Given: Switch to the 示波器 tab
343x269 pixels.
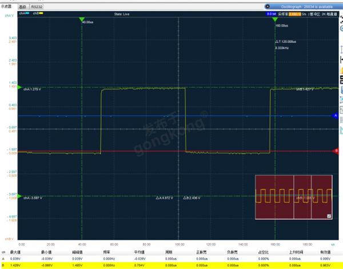Looking at the screenshot, I should 6,6.
